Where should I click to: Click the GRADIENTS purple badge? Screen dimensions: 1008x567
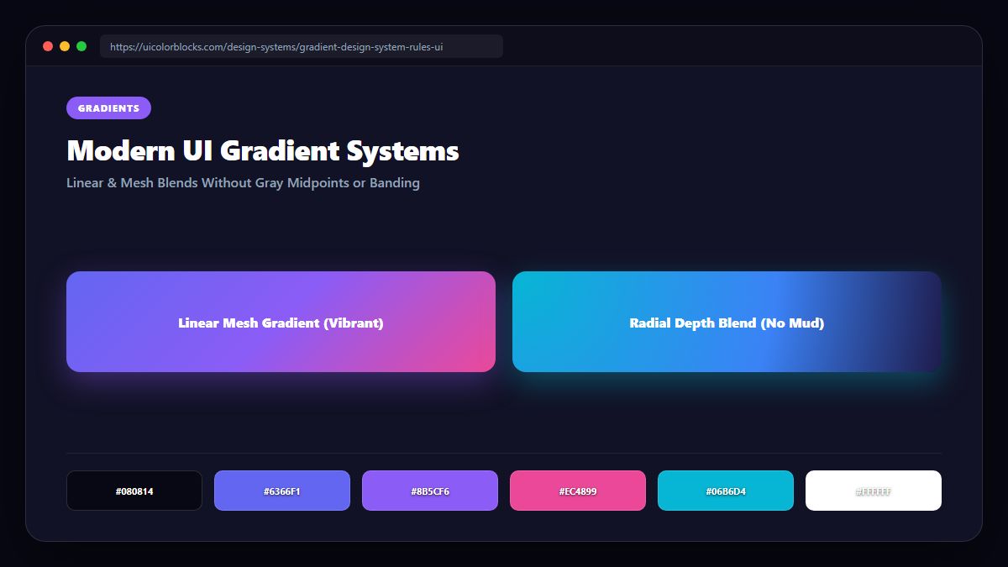108,108
